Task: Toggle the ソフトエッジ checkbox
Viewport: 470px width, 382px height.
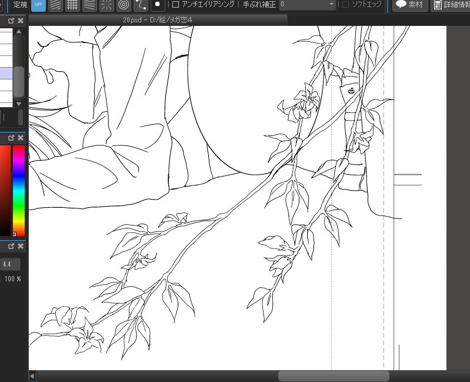Action: pos(346,4)
